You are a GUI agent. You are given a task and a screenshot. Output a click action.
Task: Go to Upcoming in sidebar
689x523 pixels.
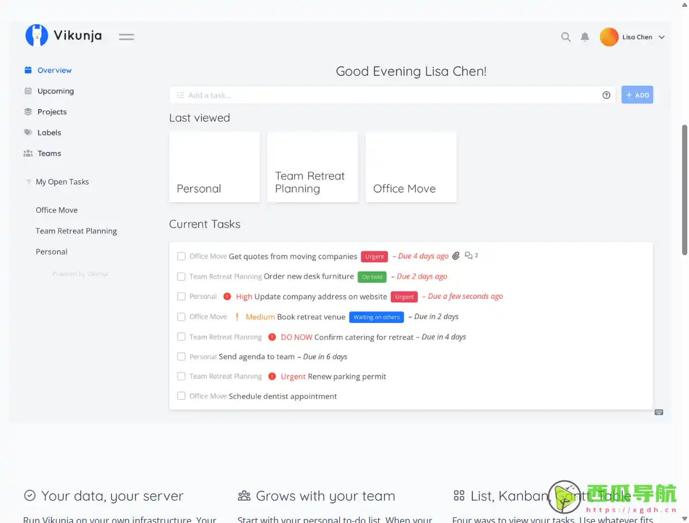click(x=55, y=91)
